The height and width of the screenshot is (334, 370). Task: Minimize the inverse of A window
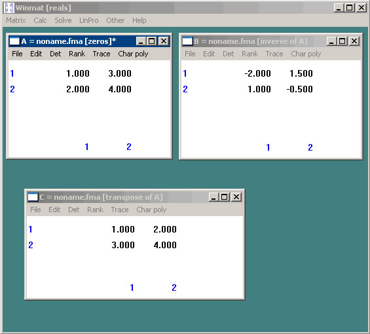point(331,41)
